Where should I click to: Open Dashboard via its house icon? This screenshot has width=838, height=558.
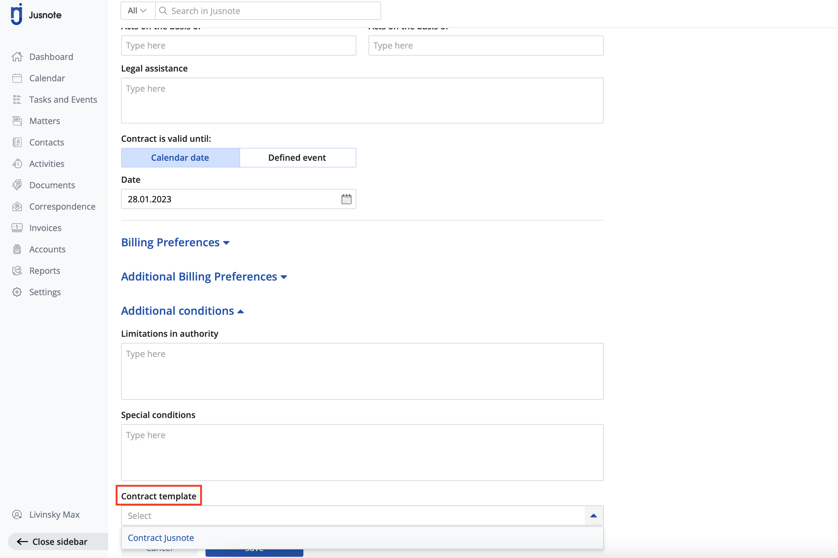[x=17, y=57]
